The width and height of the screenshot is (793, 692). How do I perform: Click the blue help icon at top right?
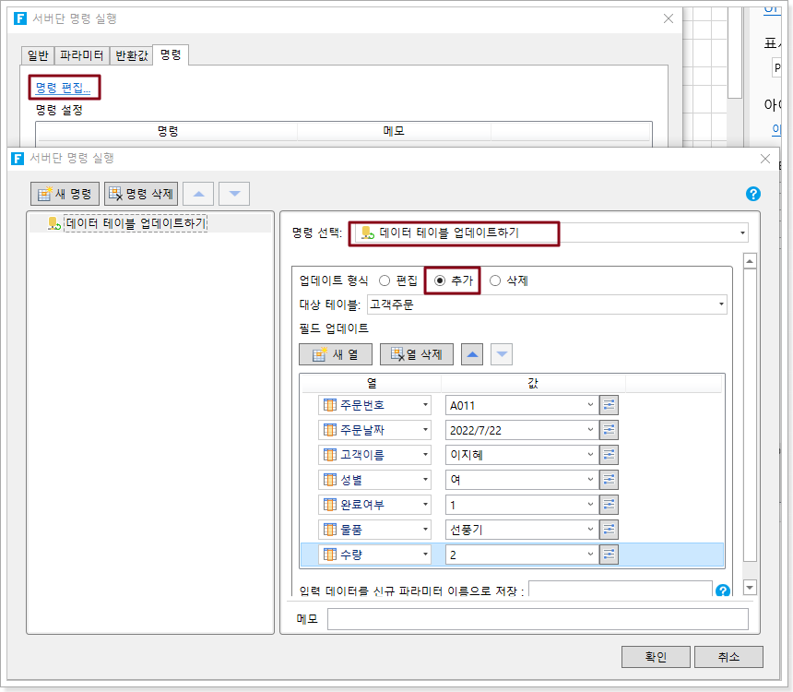(x=752, y=194)
